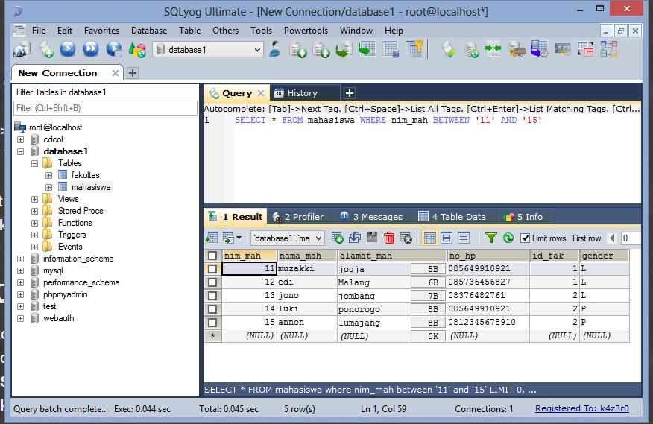Image resolution: width=653 pixels, height=424 pixels.
Task: Switch result to text view
Action: coord(464,238)
